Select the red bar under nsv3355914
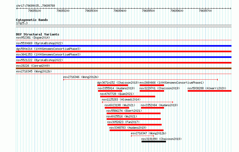Screen dimensions: 239x152 coord(110,91)
